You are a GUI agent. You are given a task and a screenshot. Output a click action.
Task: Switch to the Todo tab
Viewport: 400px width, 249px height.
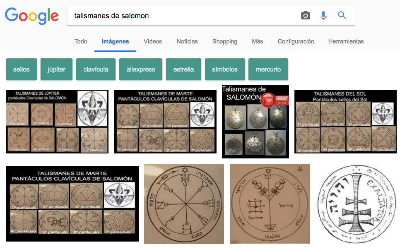81,41
